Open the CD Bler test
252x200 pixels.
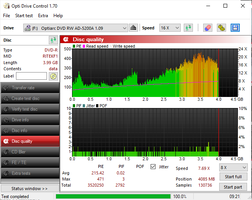pyautogui.click(x=30, y=152)
